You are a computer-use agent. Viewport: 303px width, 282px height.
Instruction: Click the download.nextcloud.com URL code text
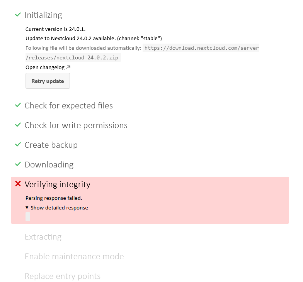click(x=201, y=48)
